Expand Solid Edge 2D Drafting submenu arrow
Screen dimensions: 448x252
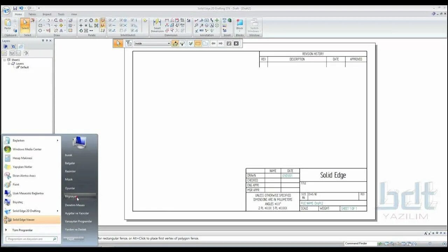coord(57,211)
